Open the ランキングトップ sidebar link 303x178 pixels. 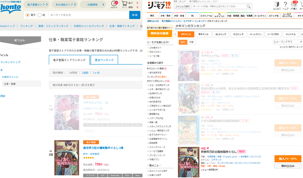[10, 62]
